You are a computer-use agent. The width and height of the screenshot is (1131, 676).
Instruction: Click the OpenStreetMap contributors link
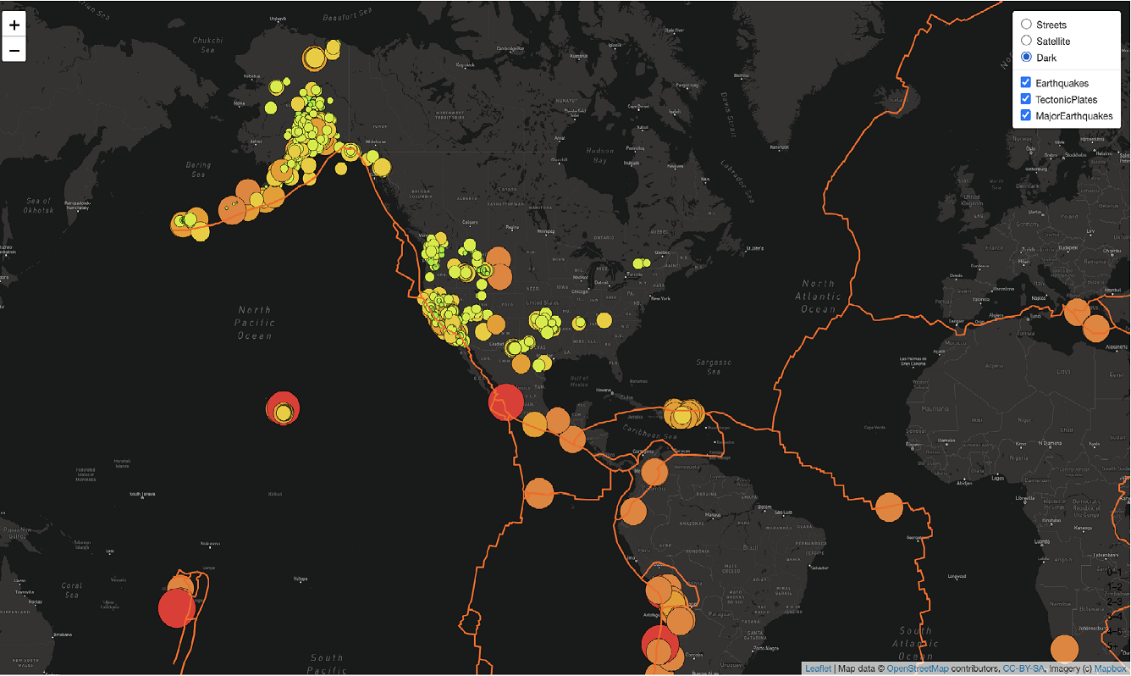pyautogui.click(x=919, y=668)
